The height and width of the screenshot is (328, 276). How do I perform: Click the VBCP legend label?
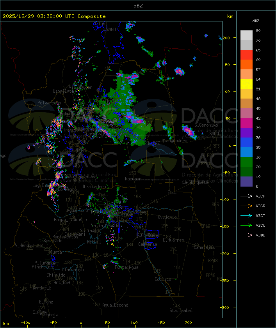click(260, 196)
